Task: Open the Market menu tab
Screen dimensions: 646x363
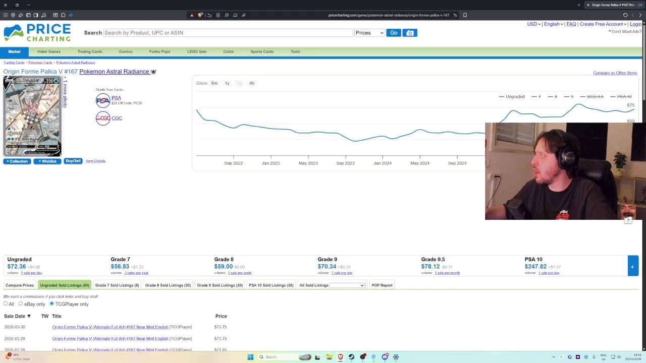Action: [14, 51]
